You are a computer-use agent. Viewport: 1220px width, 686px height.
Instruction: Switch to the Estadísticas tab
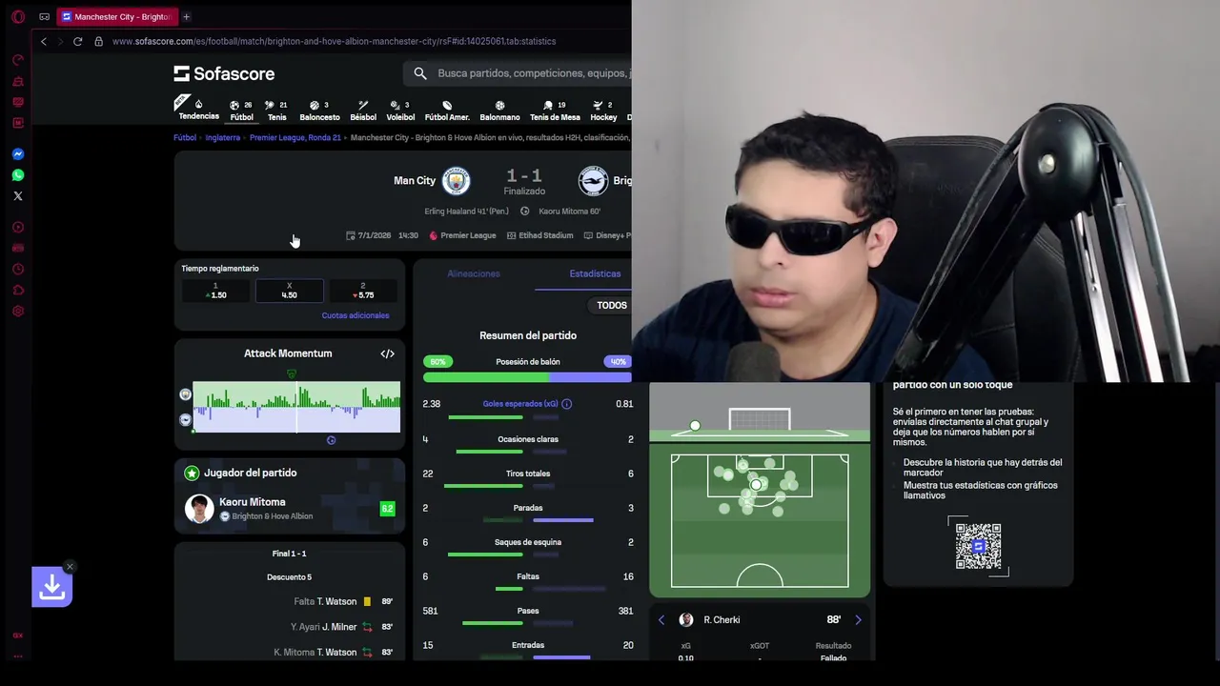[x=595, y=273]
